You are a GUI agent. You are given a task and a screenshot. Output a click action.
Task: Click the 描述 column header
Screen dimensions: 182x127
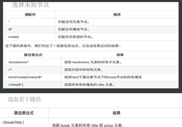coord(117,15)
